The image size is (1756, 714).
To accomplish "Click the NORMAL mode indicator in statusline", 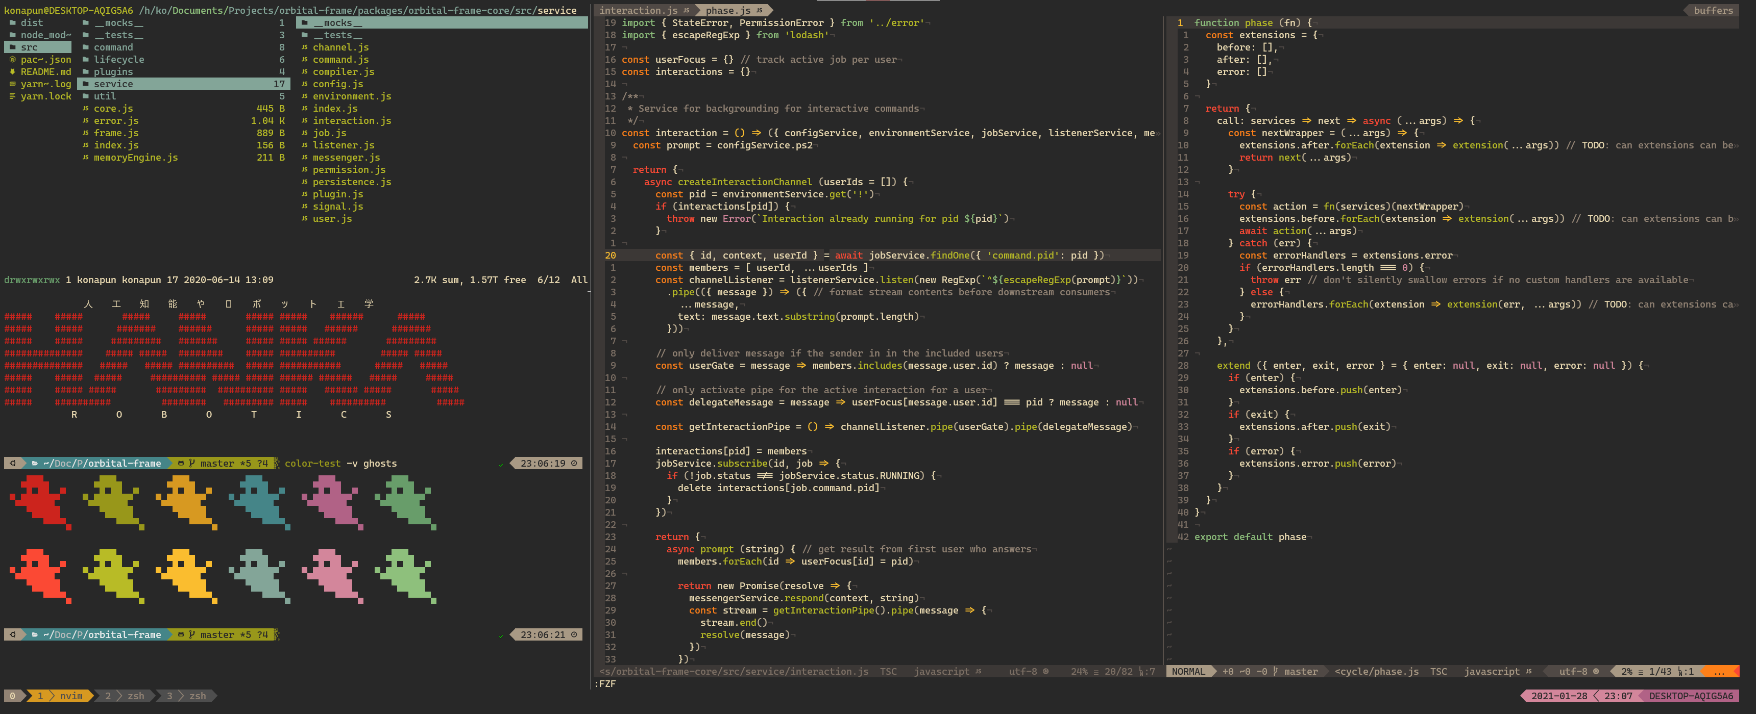I will (1188, 671).
